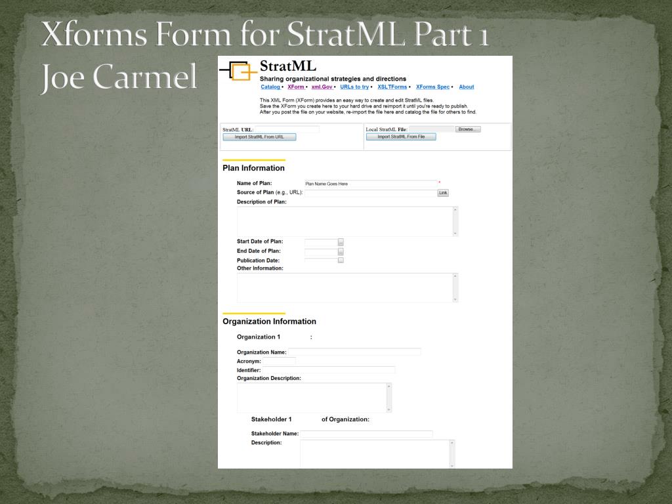
Task: Open the URLs to try link
Action: (x=354, y=87)
